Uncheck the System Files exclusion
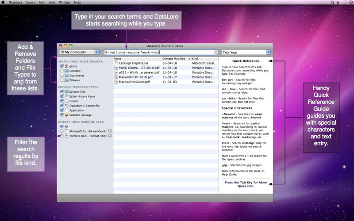Screen dimensions: 354x221 click(62, 91)
